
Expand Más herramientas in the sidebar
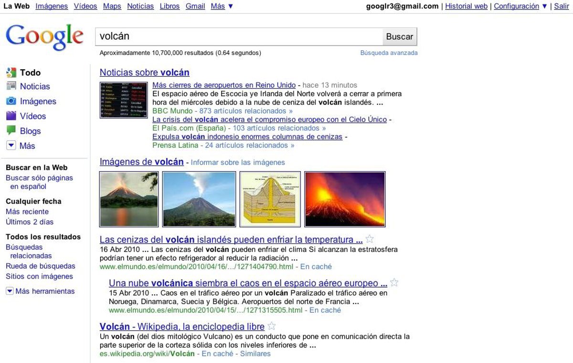(10, 291)
